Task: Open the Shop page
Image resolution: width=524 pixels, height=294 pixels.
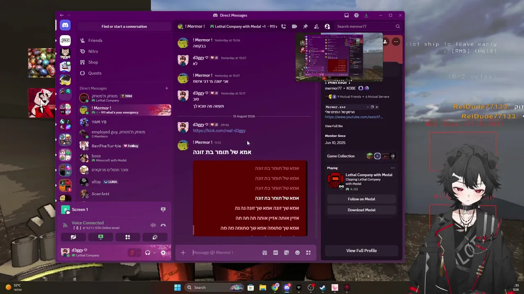Action: (x=124, y=62)
